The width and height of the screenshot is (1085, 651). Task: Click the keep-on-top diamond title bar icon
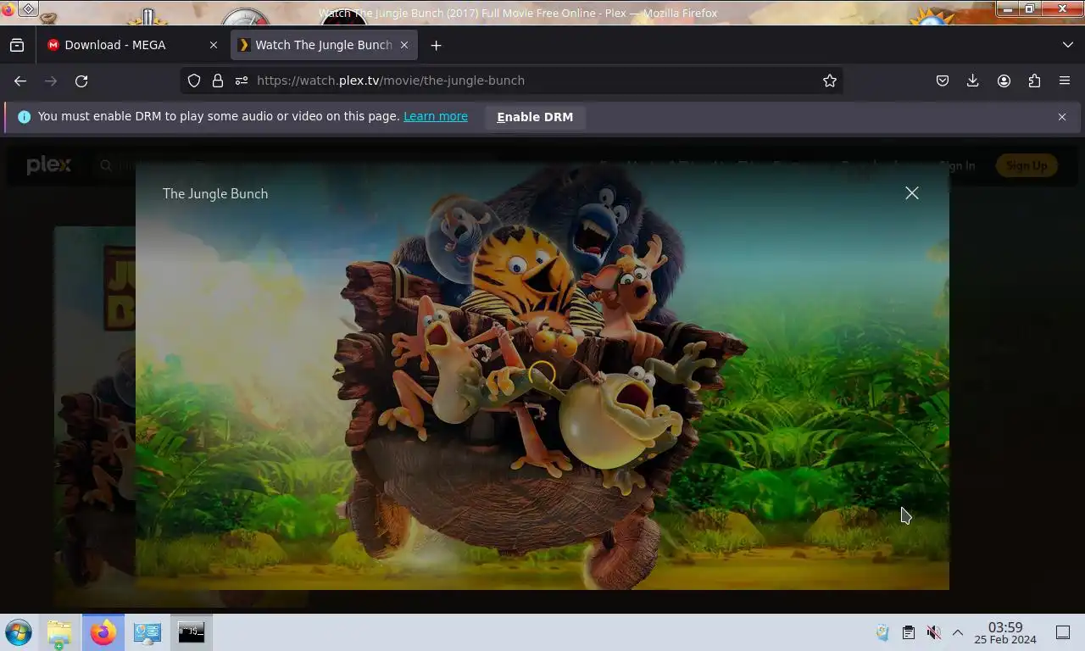28,9
